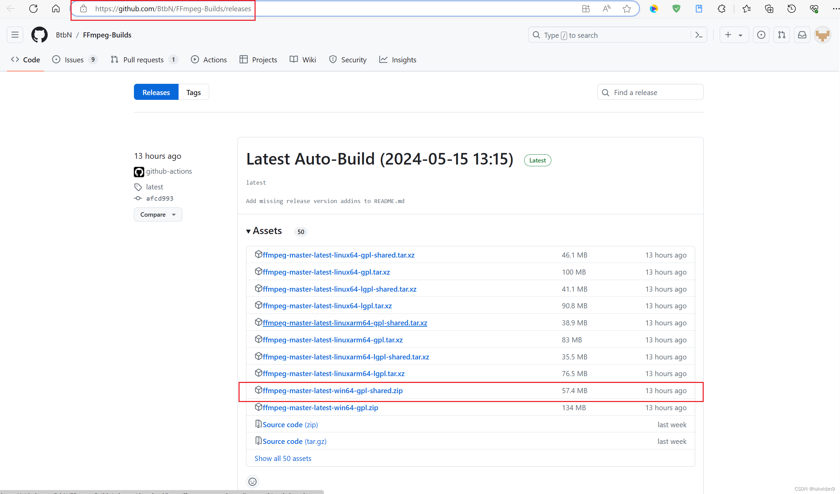Open the Issues tab
Viewport: 840px width, 494px height.
[x=75, y=60]
